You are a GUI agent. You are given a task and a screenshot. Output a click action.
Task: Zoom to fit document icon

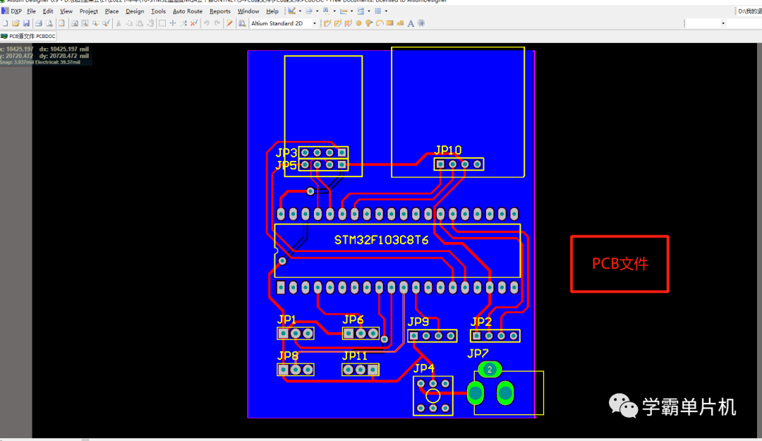click(74, 23)
